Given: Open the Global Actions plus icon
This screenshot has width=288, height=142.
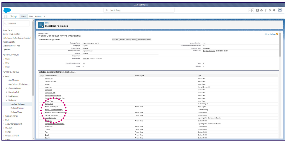Looking at the screenshot, I should click(257, 10).
